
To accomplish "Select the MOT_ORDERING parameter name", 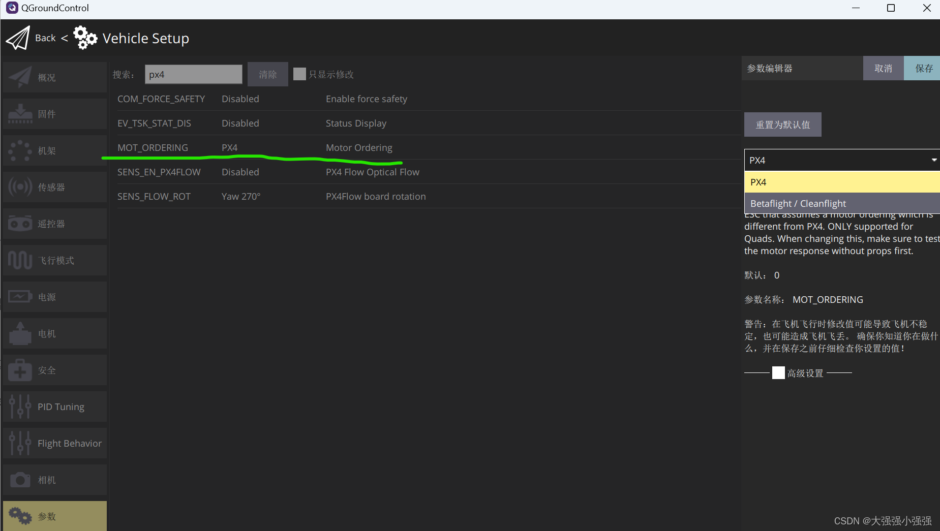I will pyautogui.click(x=153, y=147).
